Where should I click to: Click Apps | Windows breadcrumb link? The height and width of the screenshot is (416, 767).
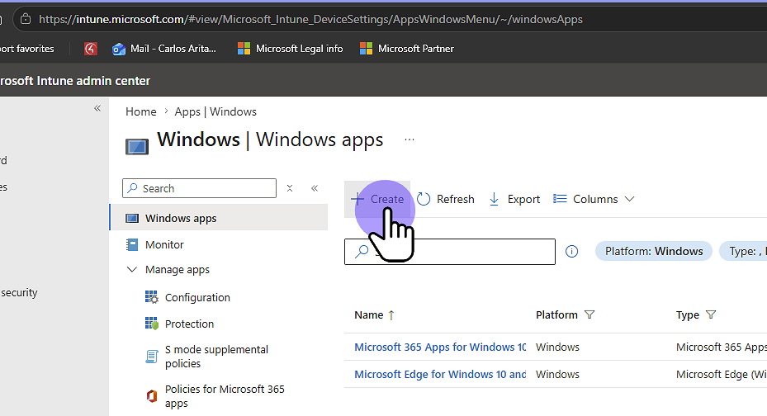click(215, 111)
